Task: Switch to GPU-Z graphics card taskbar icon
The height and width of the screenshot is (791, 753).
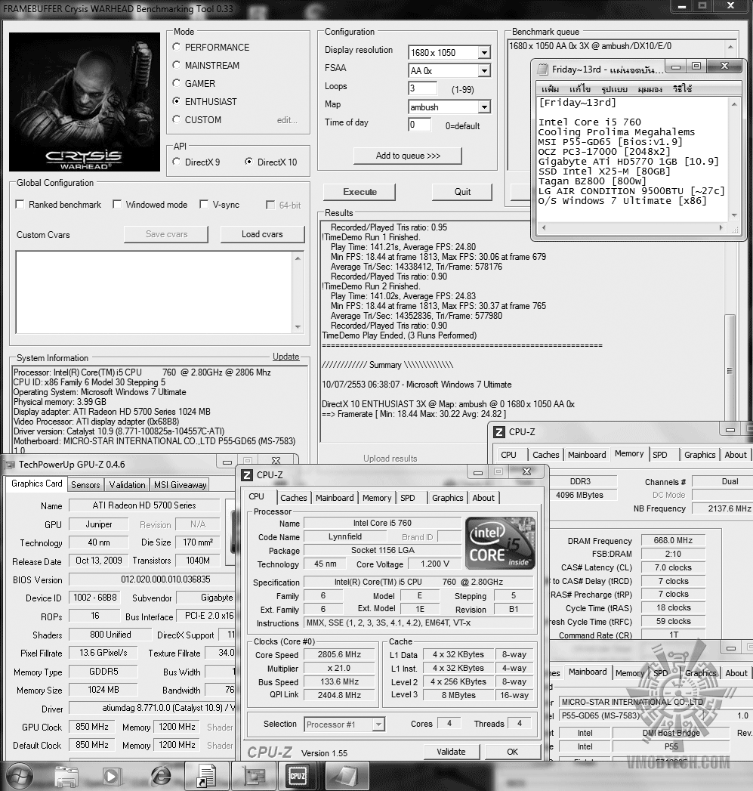Action: tap(253, 776)
